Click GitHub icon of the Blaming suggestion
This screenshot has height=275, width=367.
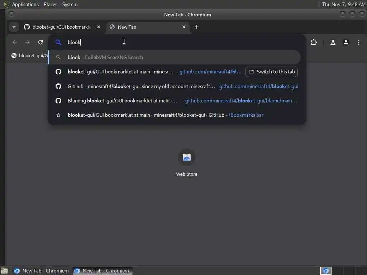[x=58, y=101]
